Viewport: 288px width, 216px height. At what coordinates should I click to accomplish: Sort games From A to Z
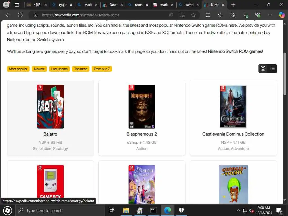pyautogui.click(x=102, y=69)
